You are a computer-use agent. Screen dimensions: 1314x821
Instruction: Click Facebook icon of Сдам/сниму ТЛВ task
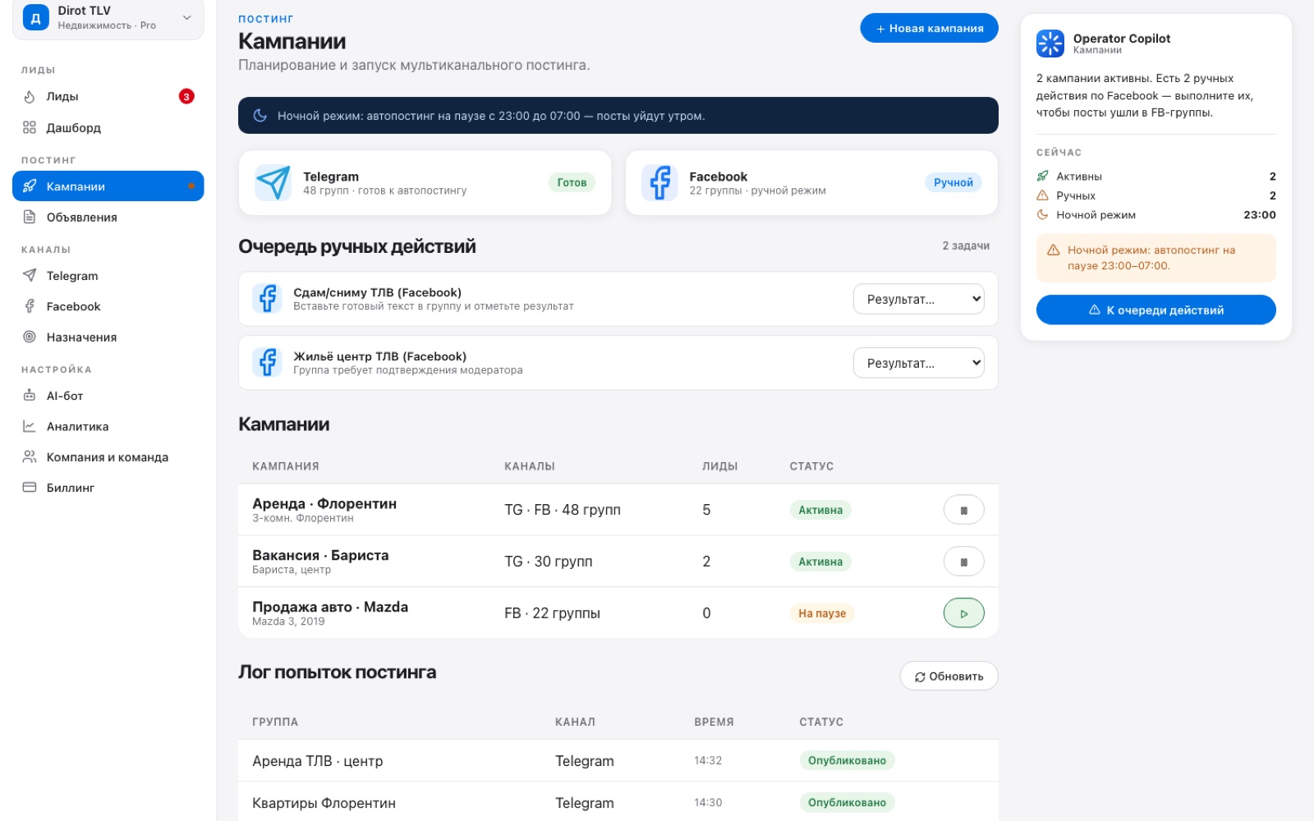click(x=267, y=298)
